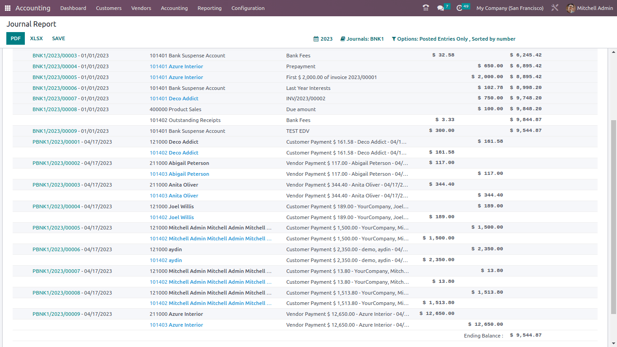Select the Last Year Interests label
The height and width of the screenshot is (347, 617).
pyautogui.click(x=308, y=88)
